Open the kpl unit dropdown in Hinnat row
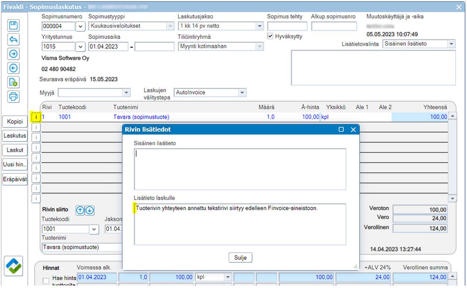 click(228, 277)
